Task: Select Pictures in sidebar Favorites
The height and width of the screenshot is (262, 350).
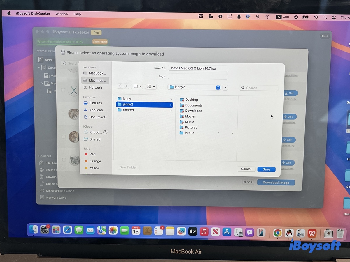Action: pos(95,103)
